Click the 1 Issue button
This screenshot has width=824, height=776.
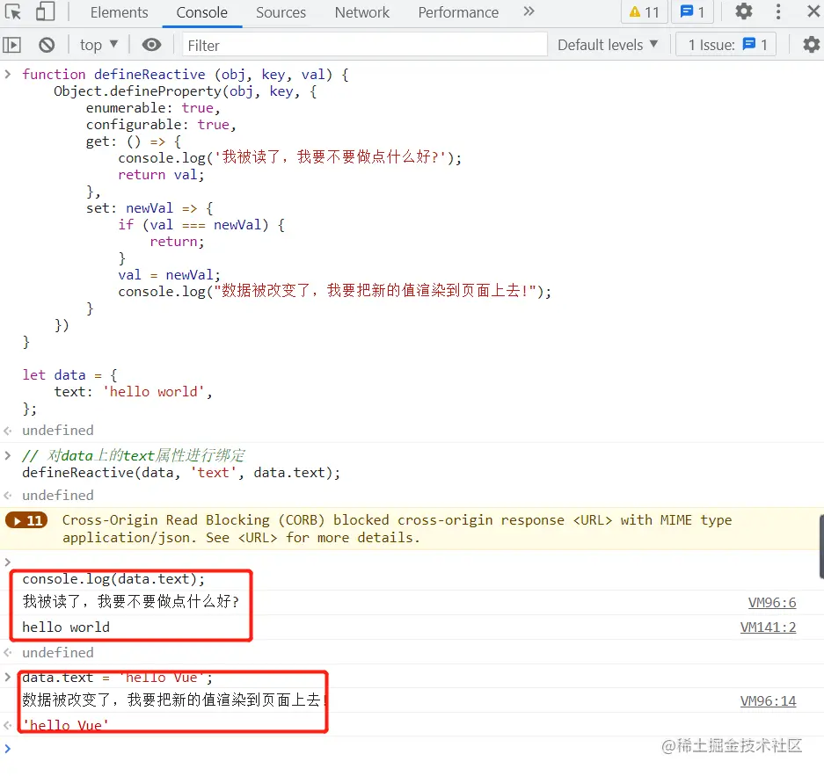pos(726,44)
